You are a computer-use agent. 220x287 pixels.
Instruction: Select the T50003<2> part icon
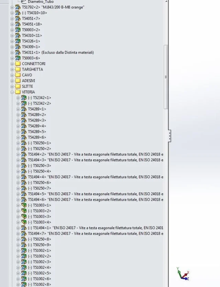pyautogui.click(x=18, y=30)
